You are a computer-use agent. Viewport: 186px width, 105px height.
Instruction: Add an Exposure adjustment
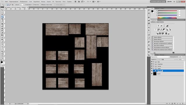167,26
